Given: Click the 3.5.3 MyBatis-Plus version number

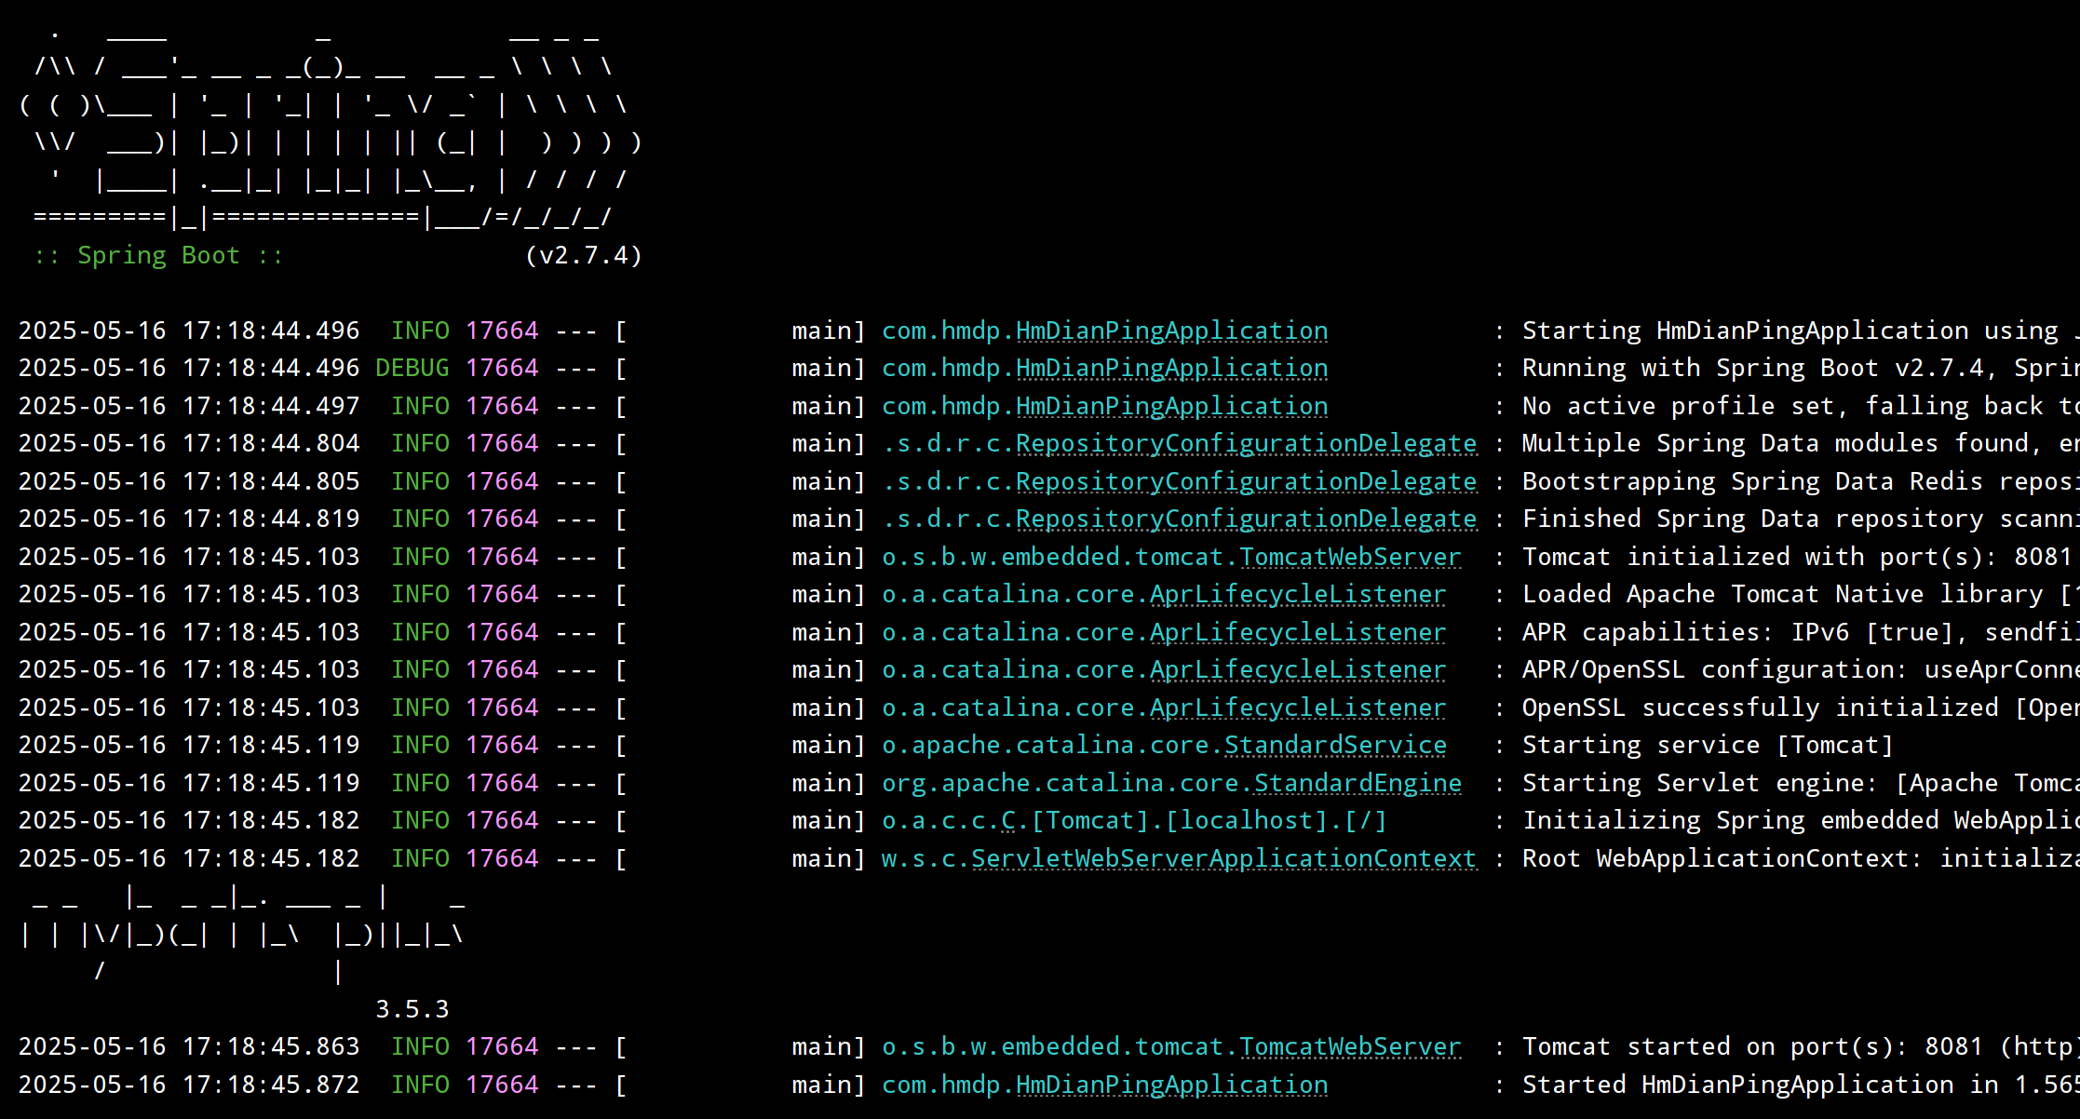Looking at the screenshot, I should coord(412,1010).
